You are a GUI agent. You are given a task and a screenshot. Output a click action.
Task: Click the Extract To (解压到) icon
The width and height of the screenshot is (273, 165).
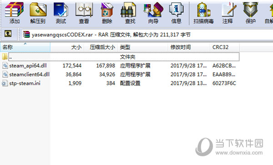[38, 13]
